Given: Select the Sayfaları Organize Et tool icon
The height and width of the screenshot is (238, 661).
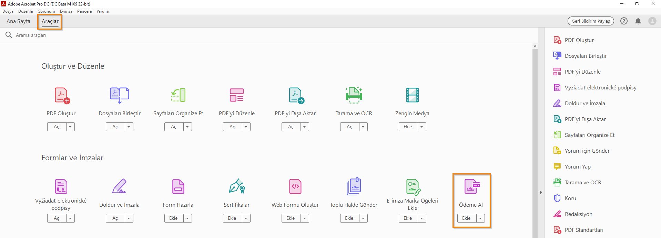Looking at the screenshot, I should (x=178, y=95).
